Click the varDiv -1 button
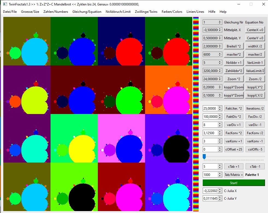 (x=255, y=125)
